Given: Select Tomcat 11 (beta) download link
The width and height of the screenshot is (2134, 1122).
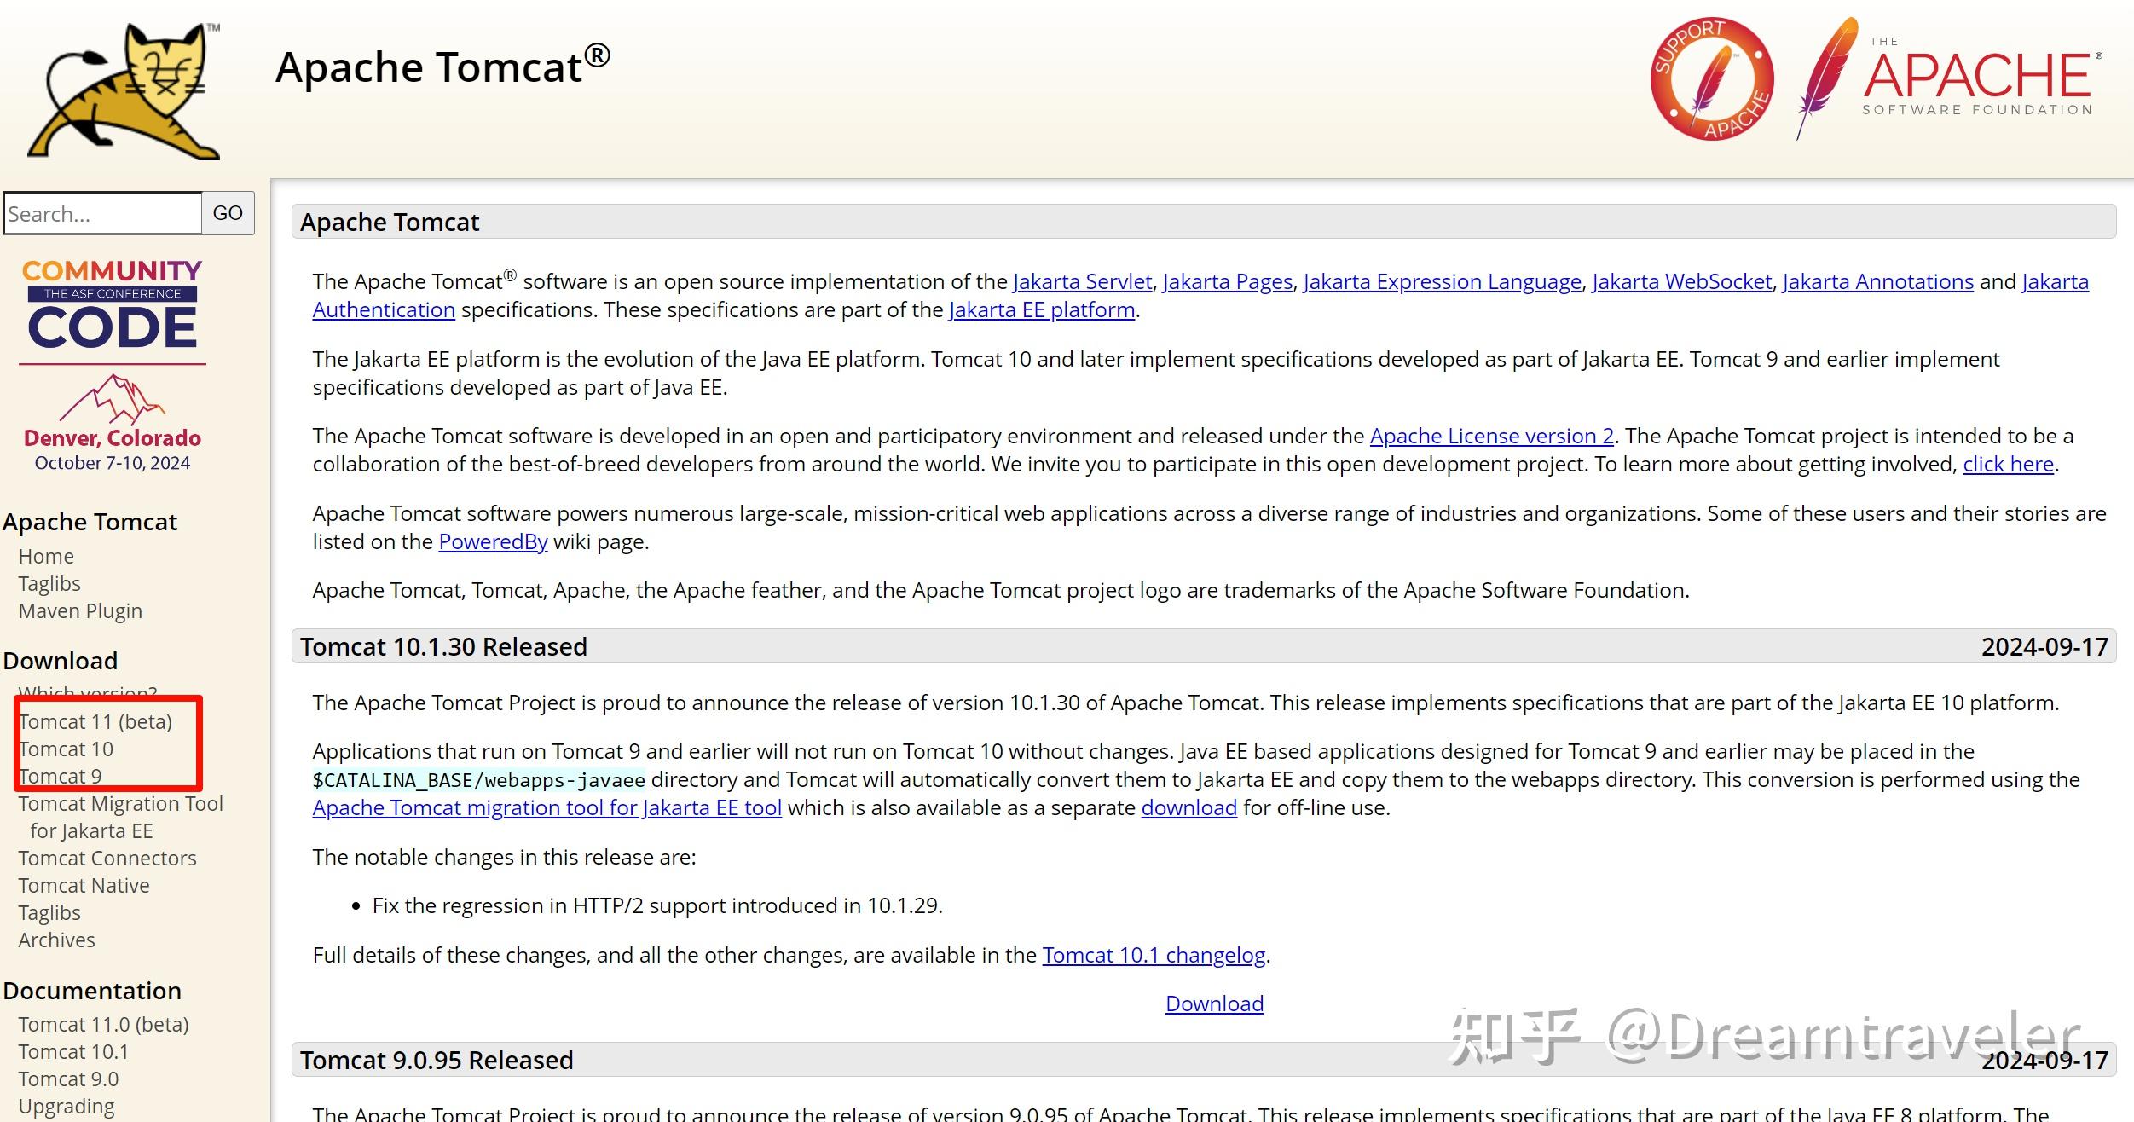Looking at the screenshot, I should 94,721.
